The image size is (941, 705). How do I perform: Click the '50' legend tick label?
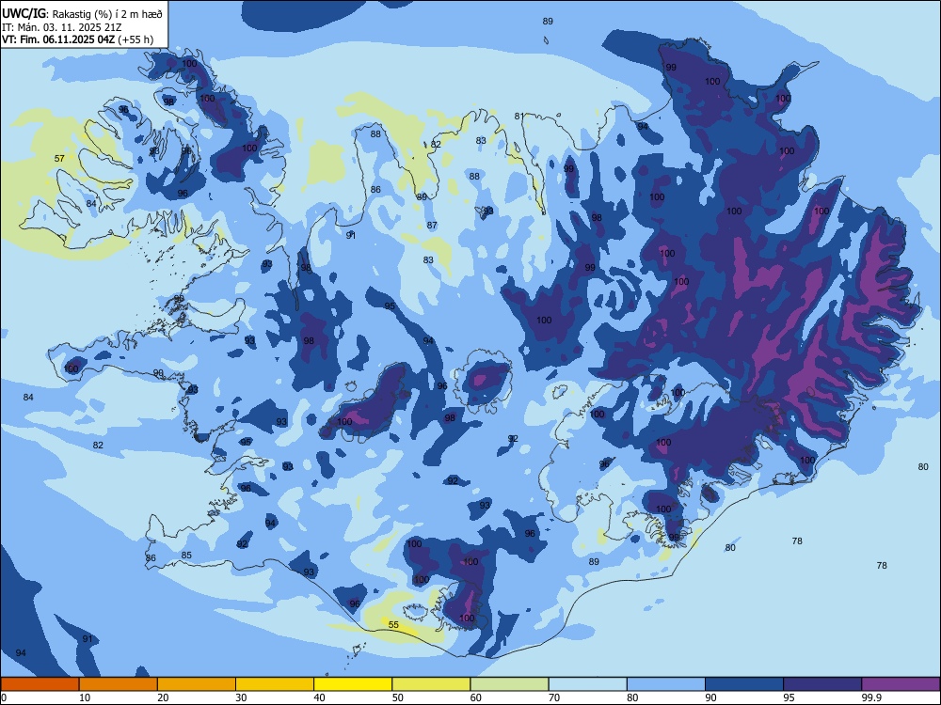coord(397,697)
